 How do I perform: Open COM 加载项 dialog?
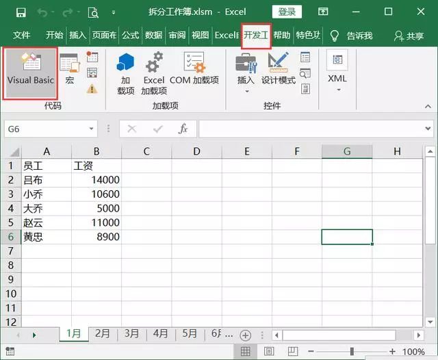194,68
